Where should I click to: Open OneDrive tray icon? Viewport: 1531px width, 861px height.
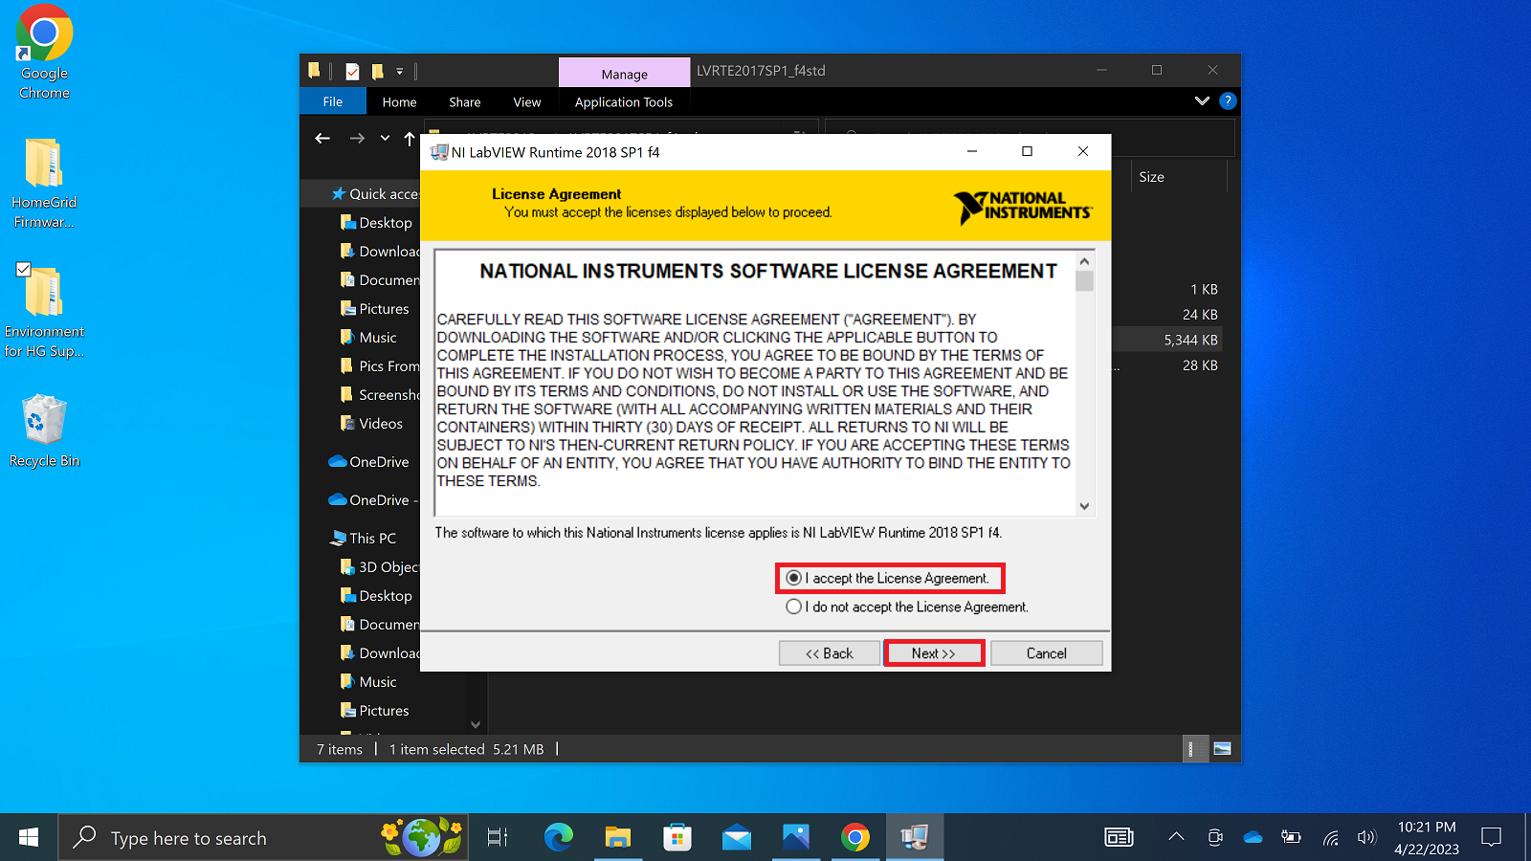tap(1253, 837)
